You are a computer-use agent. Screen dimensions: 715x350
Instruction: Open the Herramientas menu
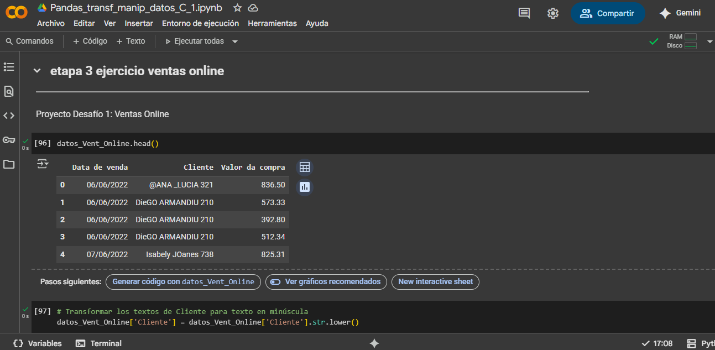273,23
